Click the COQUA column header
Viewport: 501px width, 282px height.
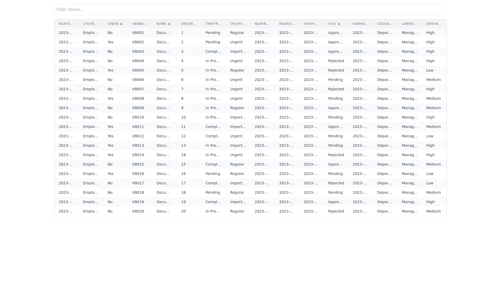(385, 24)
